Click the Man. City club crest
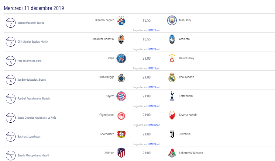The width and height of the screenshot is (275, 161). click(x=172, y=20)
